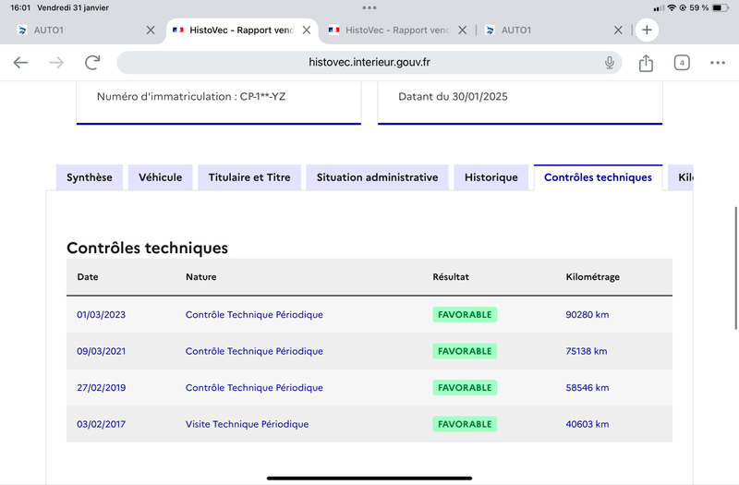The image size is (739, 485).
Task: Click the 75138 km value
Action: 587,351
